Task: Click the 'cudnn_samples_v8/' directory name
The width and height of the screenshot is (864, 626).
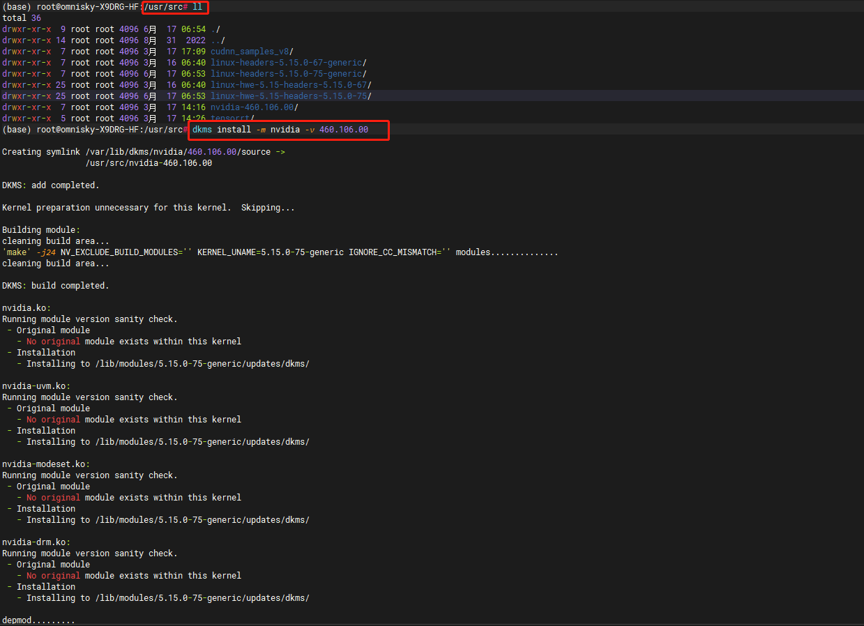Action: tap(252, 52)
